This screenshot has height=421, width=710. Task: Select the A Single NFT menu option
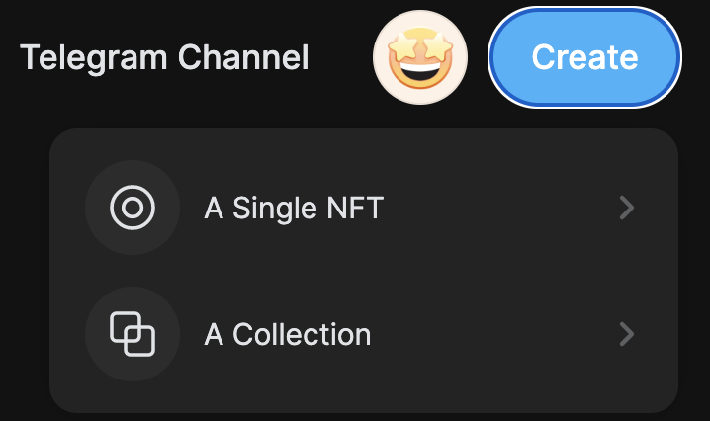(x=363, y=208)
